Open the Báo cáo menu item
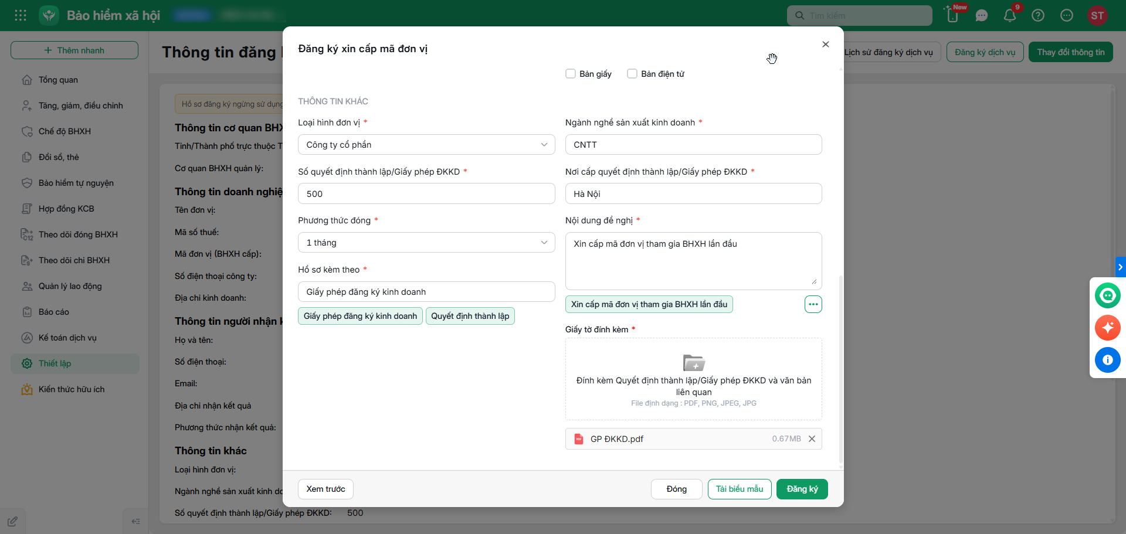Image resolution: width=1126 pixels, height=534 pixels. 74,312
